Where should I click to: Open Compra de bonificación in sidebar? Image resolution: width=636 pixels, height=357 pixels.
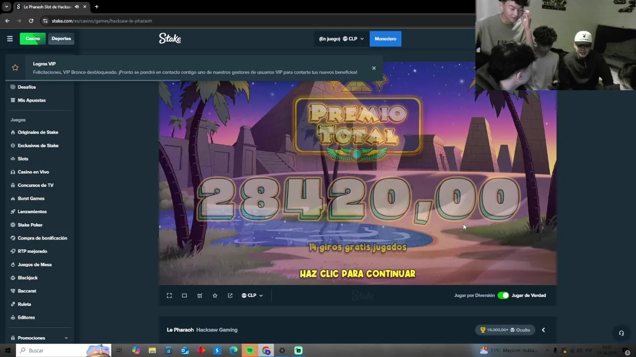tap(42, 238)
